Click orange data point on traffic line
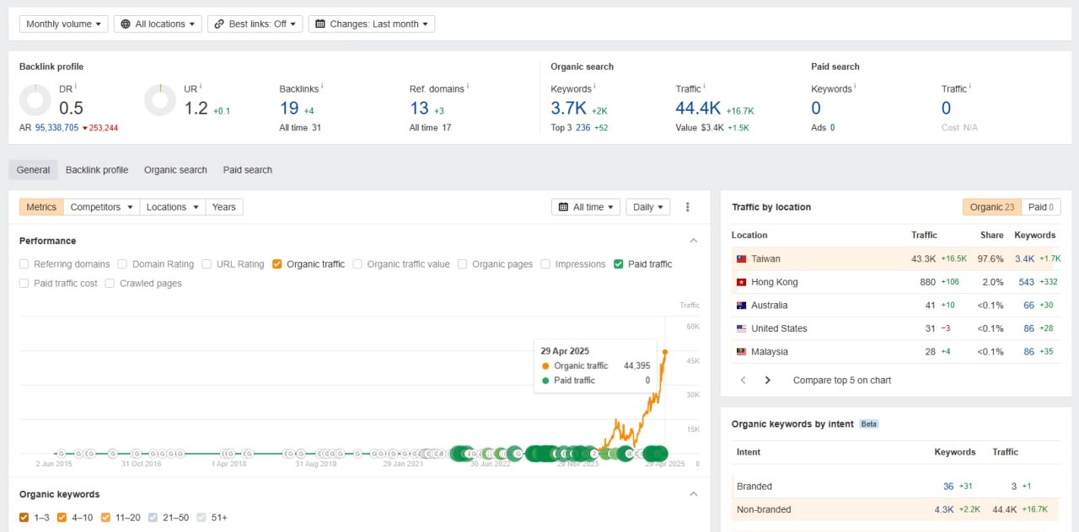Viewport: 1079px width, 532px height. tap(665, 352)
